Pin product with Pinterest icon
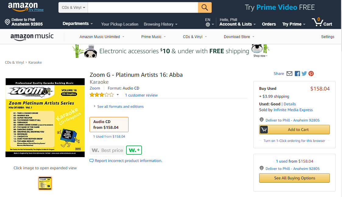 pos(311,74)
